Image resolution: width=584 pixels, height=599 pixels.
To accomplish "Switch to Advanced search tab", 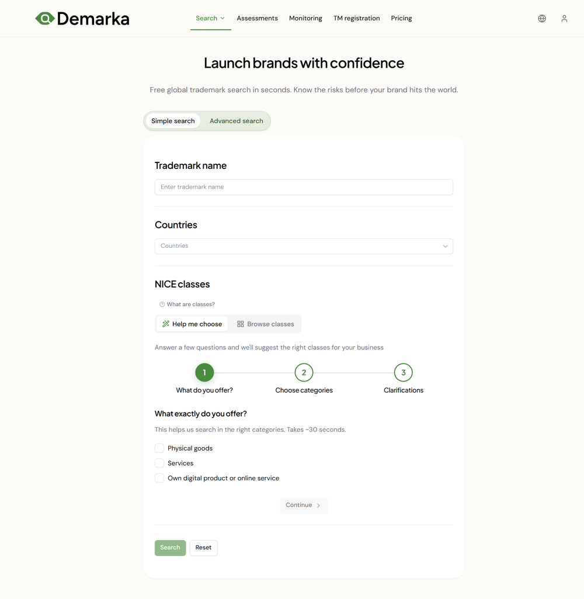I will tap(236, 121).
